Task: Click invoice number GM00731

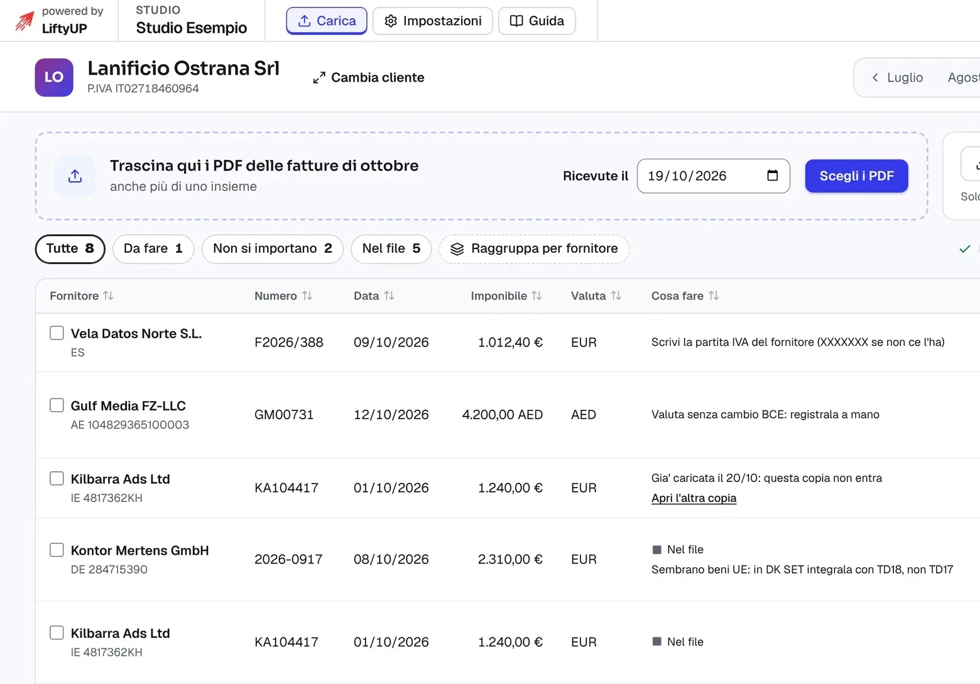Action: point(284,415)
